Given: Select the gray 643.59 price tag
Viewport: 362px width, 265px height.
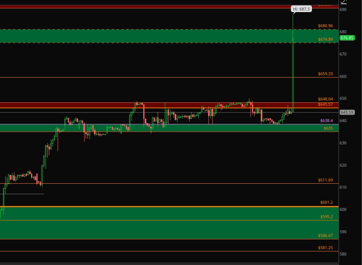Looking at the screenshot, I should 347,112.
